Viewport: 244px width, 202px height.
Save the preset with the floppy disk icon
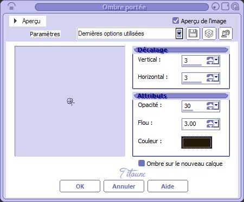[193, 33]
